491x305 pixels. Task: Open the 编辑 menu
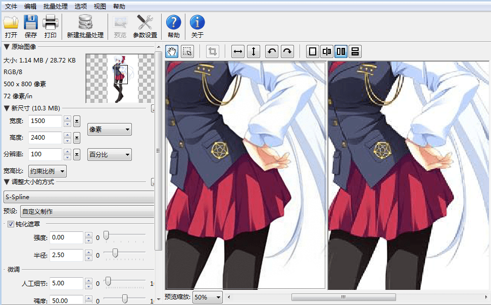(x=30, y=6)
